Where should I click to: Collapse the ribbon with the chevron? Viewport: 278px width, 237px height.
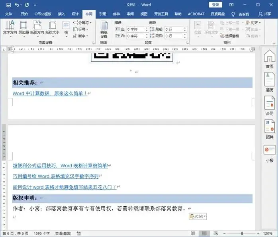(274, 43)
